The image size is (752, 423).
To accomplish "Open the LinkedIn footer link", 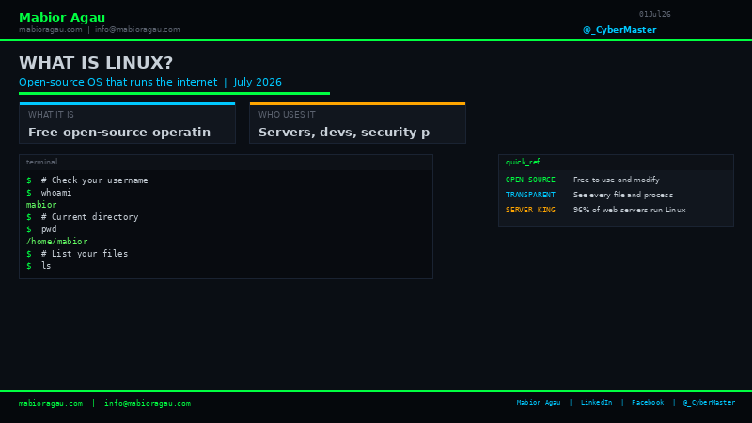I will pos(596,403).
